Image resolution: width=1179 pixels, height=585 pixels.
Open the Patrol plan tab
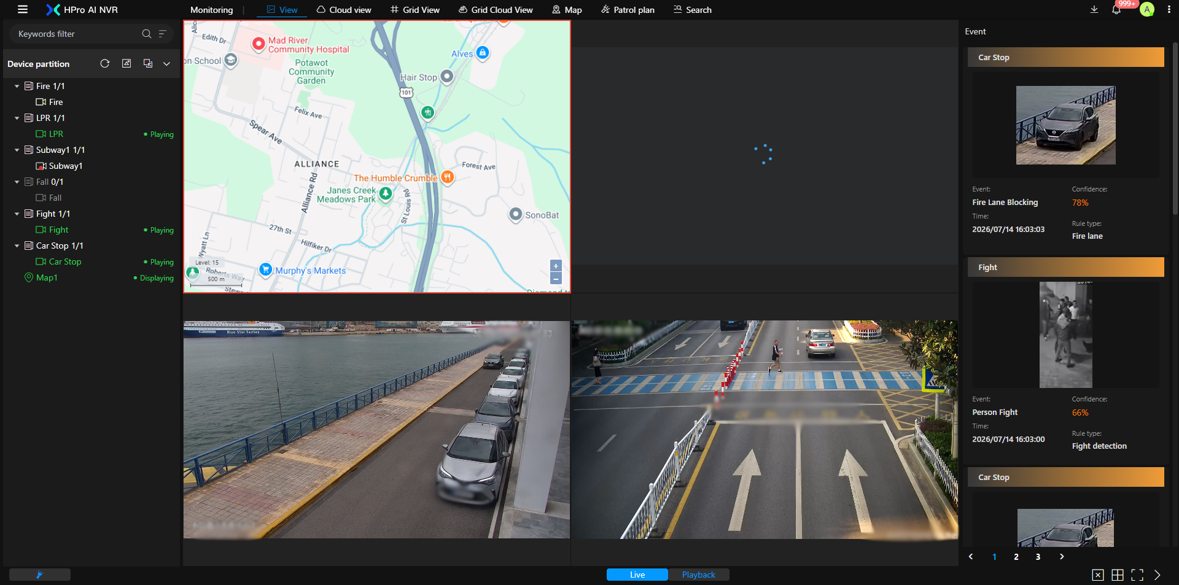tap(628, 10)
